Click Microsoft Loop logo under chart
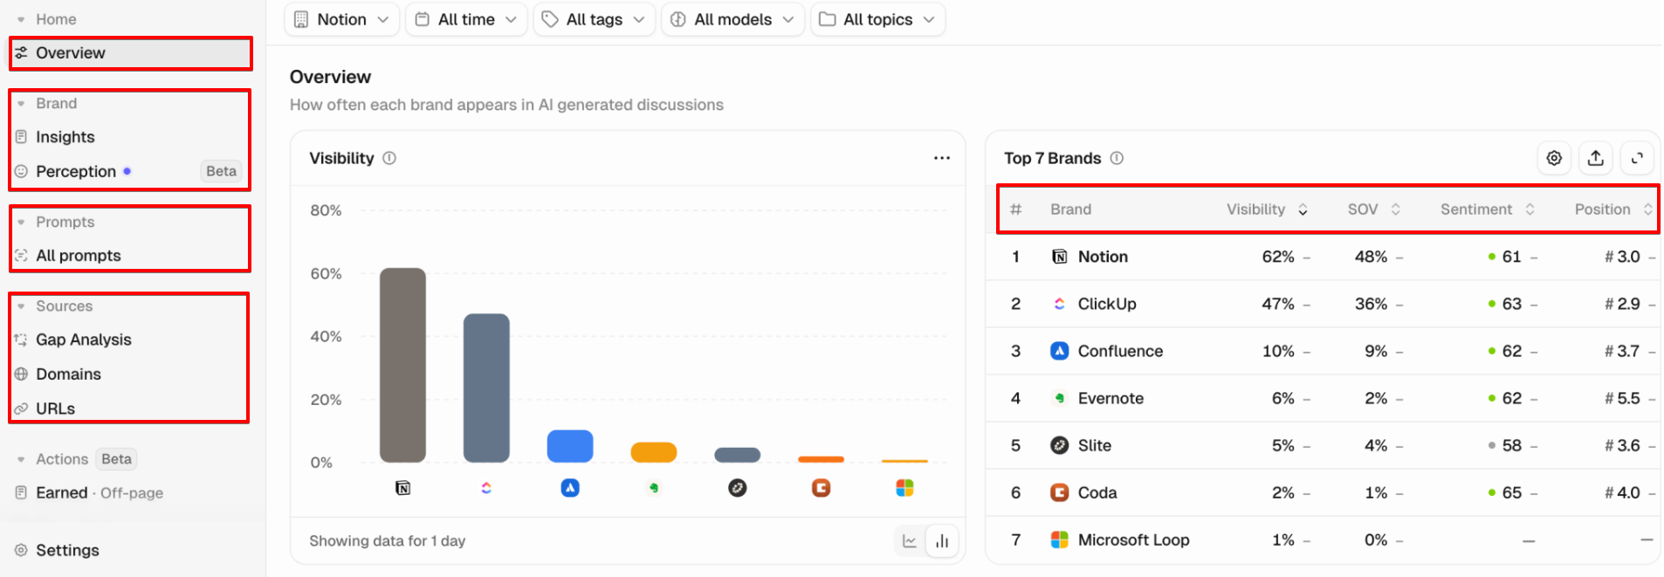Screen dimensions: 1664x577 (x=905, y=488)
